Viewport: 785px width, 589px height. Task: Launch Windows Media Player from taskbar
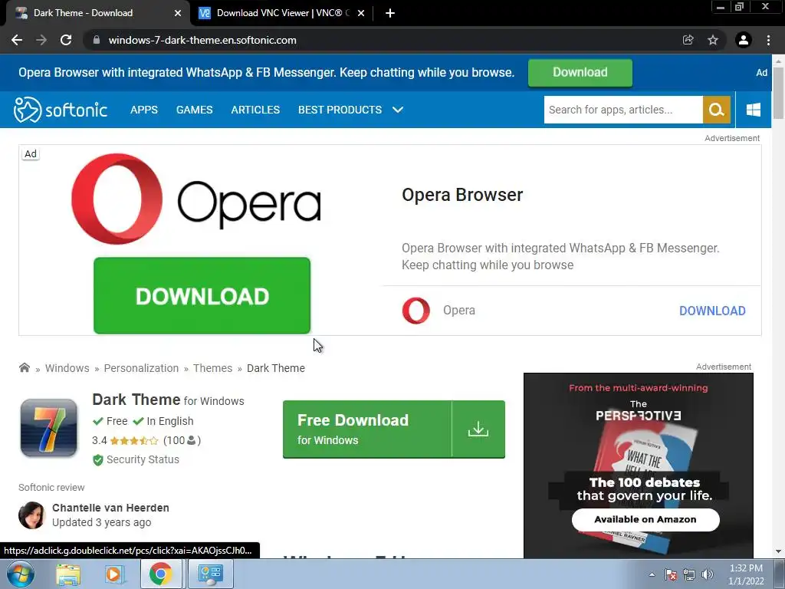113,574
